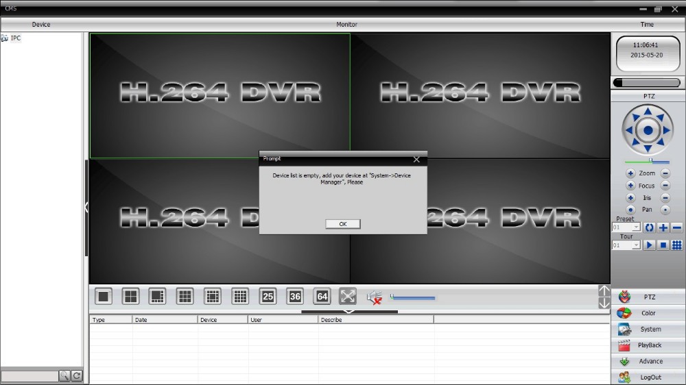Image resolution: width=686 pixels, height=385 pixels.
Task: Select the 64-channel view layout
Action: (x=322, y=296)
